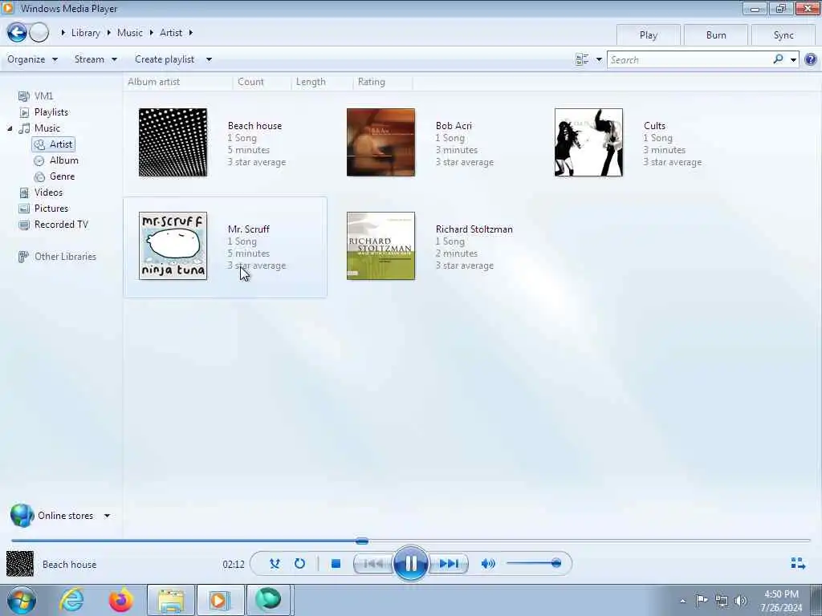Switch to the Play tab

648,35
